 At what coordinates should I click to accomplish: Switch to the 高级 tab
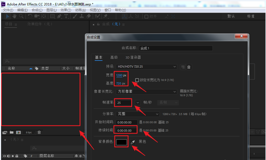(x=114, y=58)
